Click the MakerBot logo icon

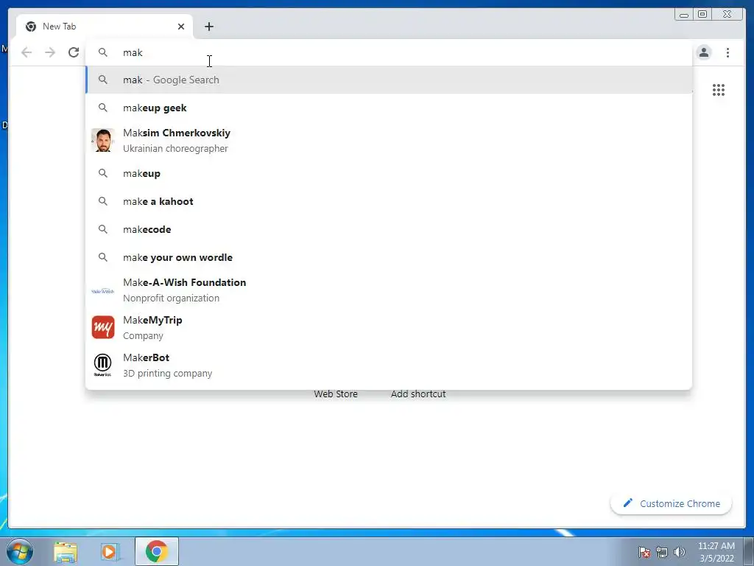tap(103, 365)
